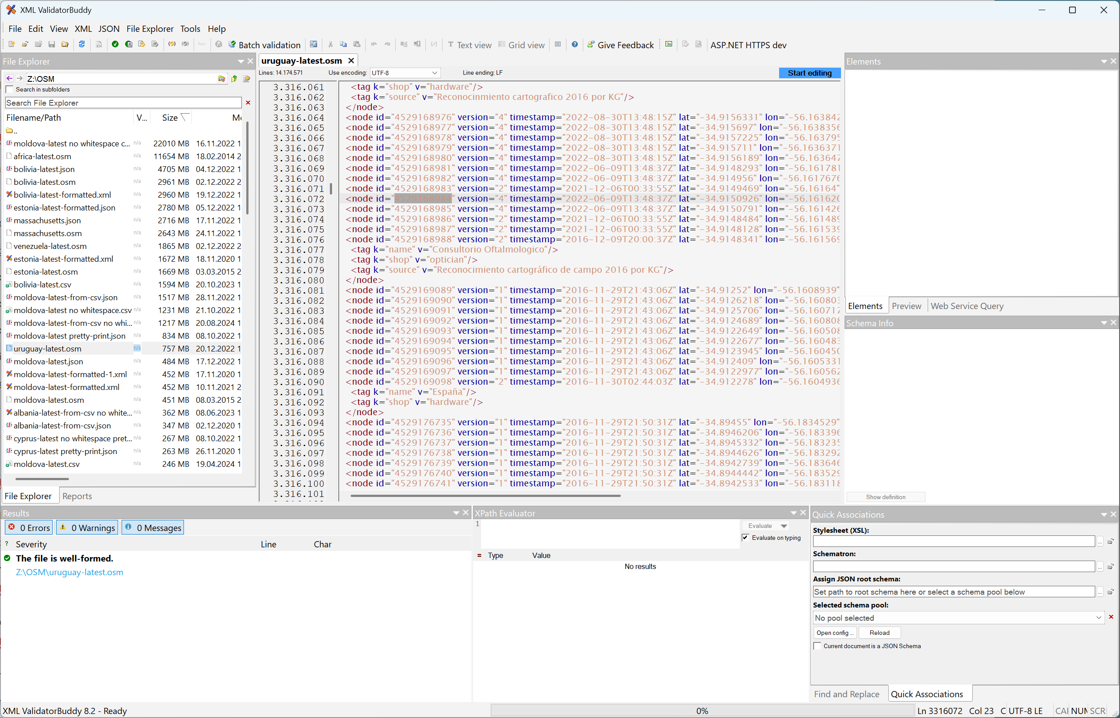Select bolivia-latest.json in file list

coord(44,169)
